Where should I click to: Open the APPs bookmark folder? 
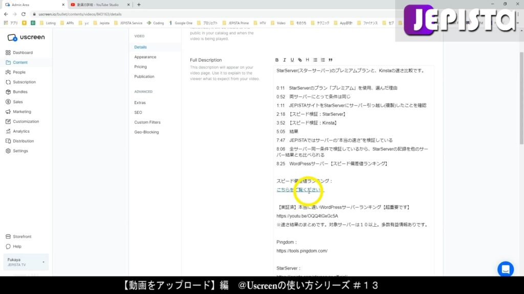67,23
